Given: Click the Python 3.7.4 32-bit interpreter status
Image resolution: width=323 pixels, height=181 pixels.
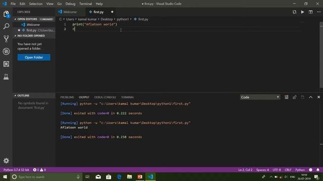Looking at the screenshot, I should point(16,170).
